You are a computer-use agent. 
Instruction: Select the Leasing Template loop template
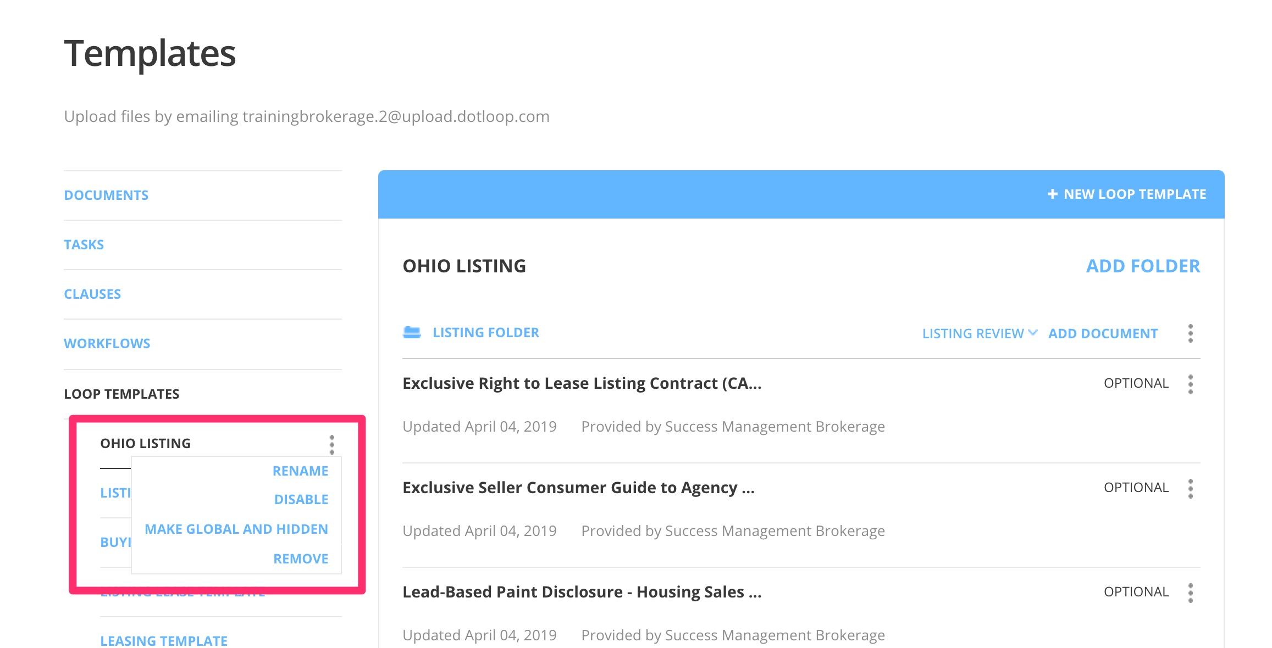pos(164,640)
